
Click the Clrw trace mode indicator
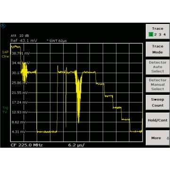pyautogui.click(x=5, y=57)
